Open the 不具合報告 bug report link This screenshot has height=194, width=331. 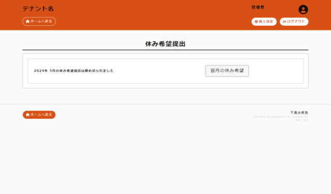299,112
